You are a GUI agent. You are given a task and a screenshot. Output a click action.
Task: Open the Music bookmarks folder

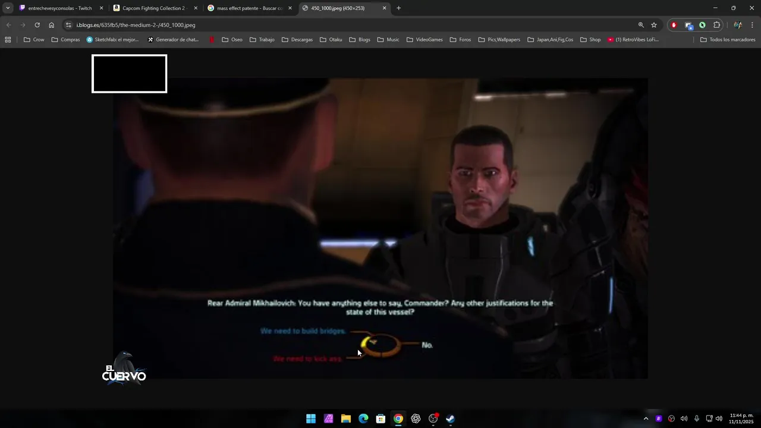pos(388,40)
